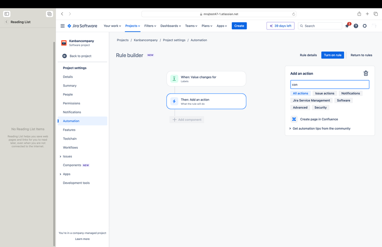Screen dimensions: 382x247
Task: Delete the action with trash icon
Action: tap(366, 73)
